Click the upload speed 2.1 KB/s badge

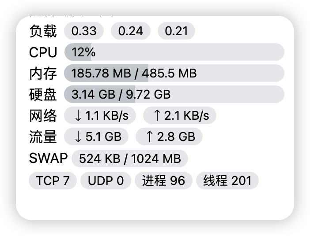point(180,115)
